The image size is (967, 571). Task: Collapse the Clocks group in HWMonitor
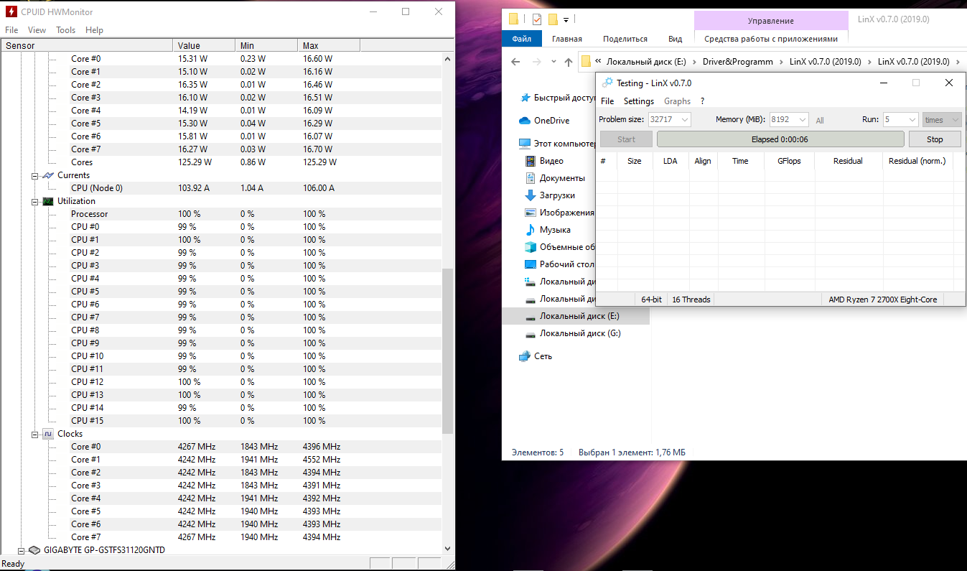click(x=34, y=434)
